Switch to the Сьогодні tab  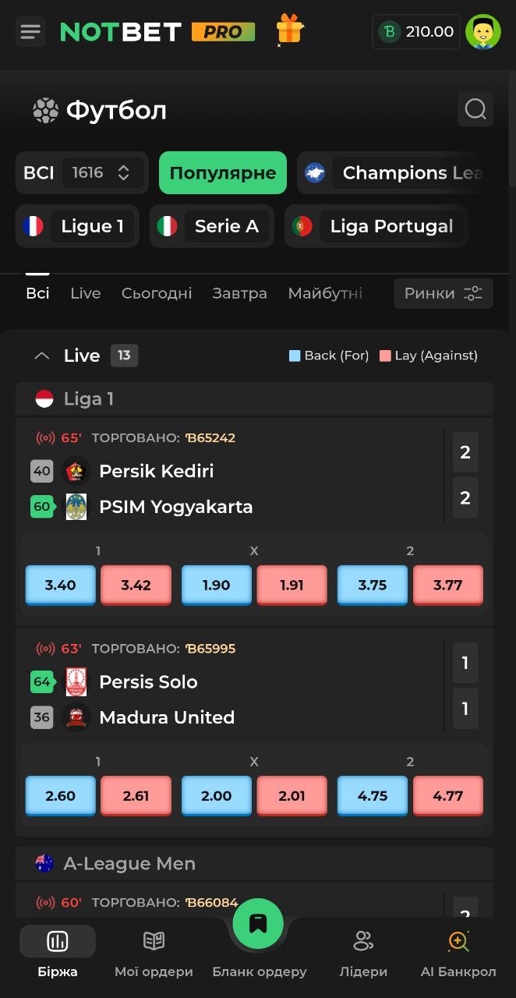pos(156,293)
